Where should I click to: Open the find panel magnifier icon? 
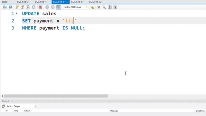tap(104, 7)
